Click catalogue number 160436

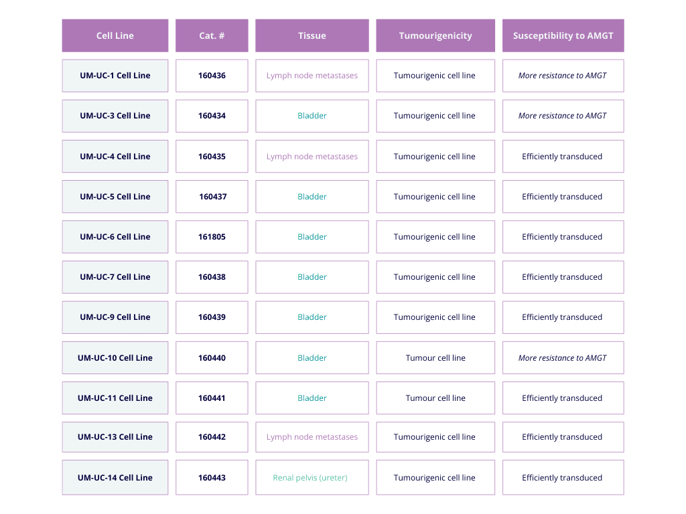coord(212,76)
